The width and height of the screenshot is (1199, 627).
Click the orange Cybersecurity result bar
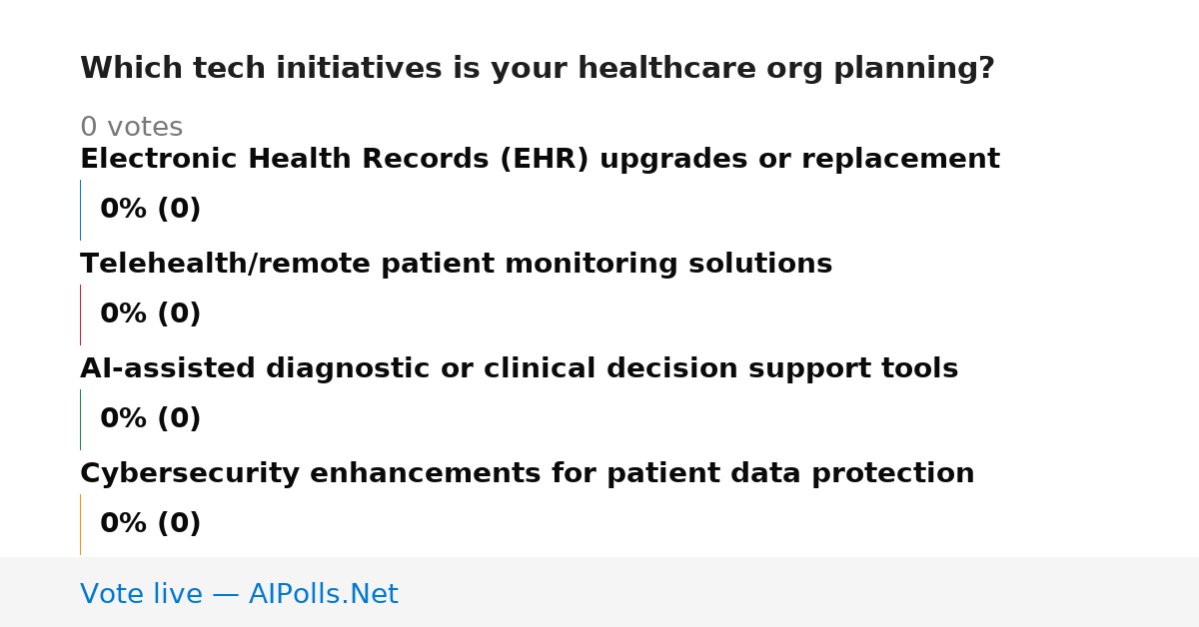pos(80,524)
